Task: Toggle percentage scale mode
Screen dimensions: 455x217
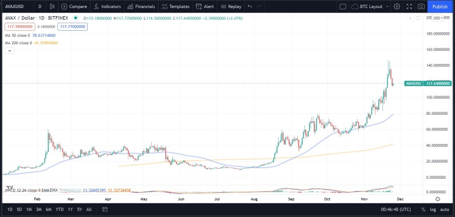Action: 423,209
